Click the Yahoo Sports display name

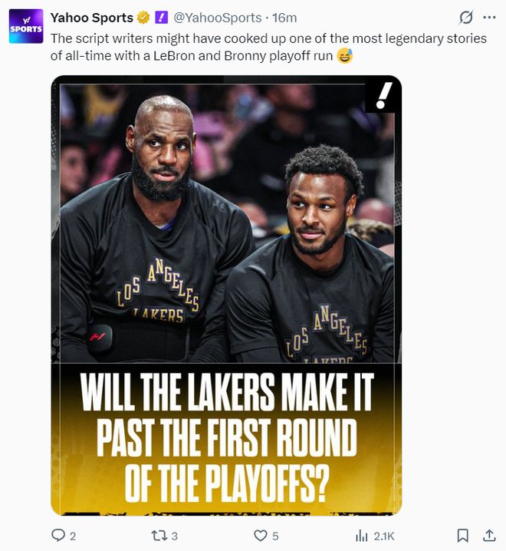(x=92, y=18)
